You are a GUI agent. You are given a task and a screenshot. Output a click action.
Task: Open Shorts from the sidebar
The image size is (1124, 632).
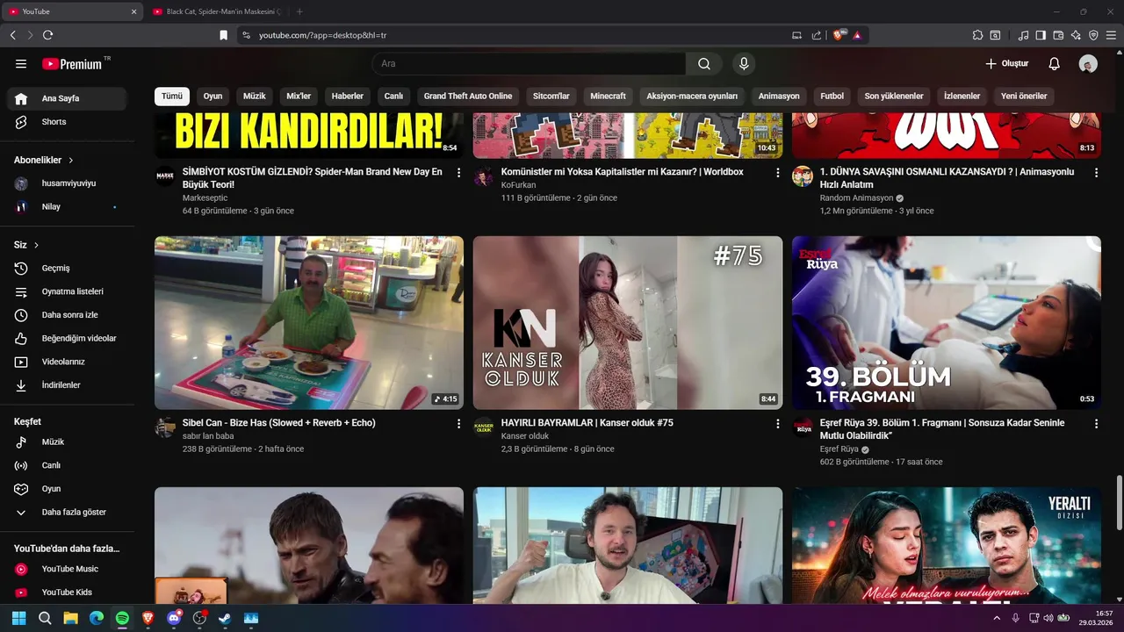coord(67,122)
